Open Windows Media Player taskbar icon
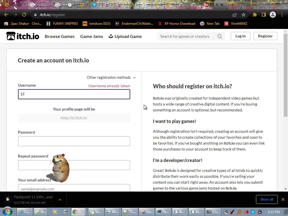 (55, 212)
